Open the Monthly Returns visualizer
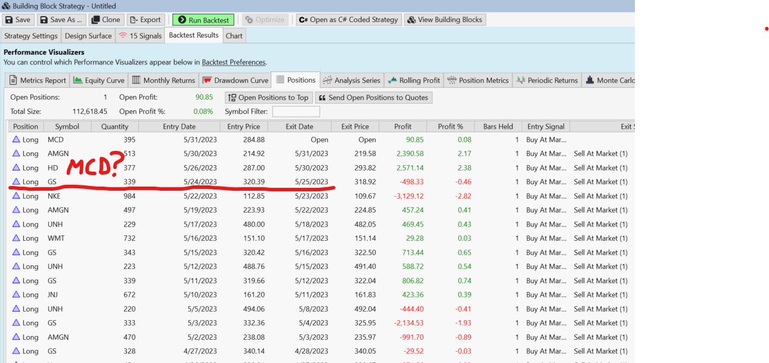Screen dimensions: 769x363 click(163, 80)
